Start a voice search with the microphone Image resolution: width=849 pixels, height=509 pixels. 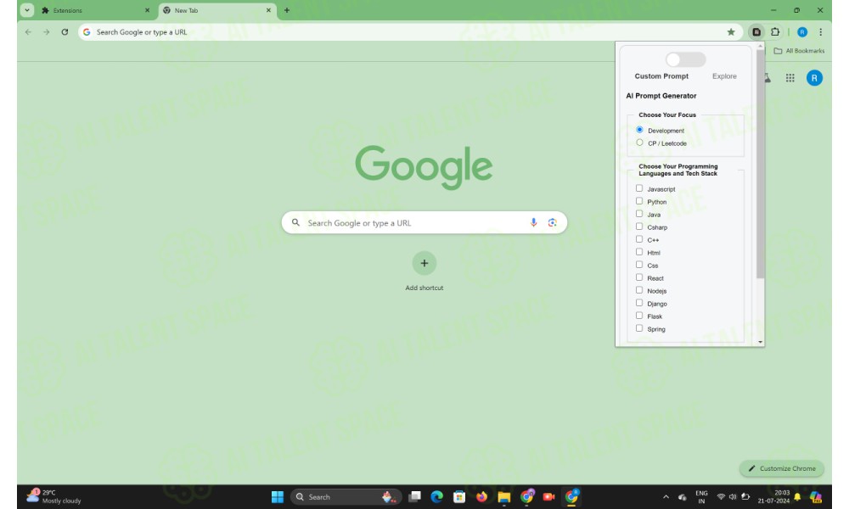coord(533,222)
